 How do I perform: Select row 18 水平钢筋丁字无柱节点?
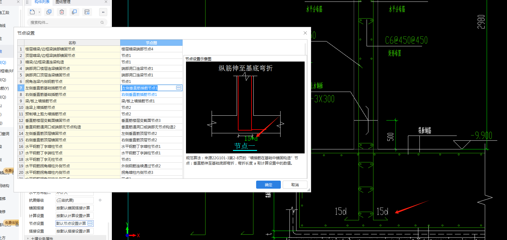coord(72,159)
